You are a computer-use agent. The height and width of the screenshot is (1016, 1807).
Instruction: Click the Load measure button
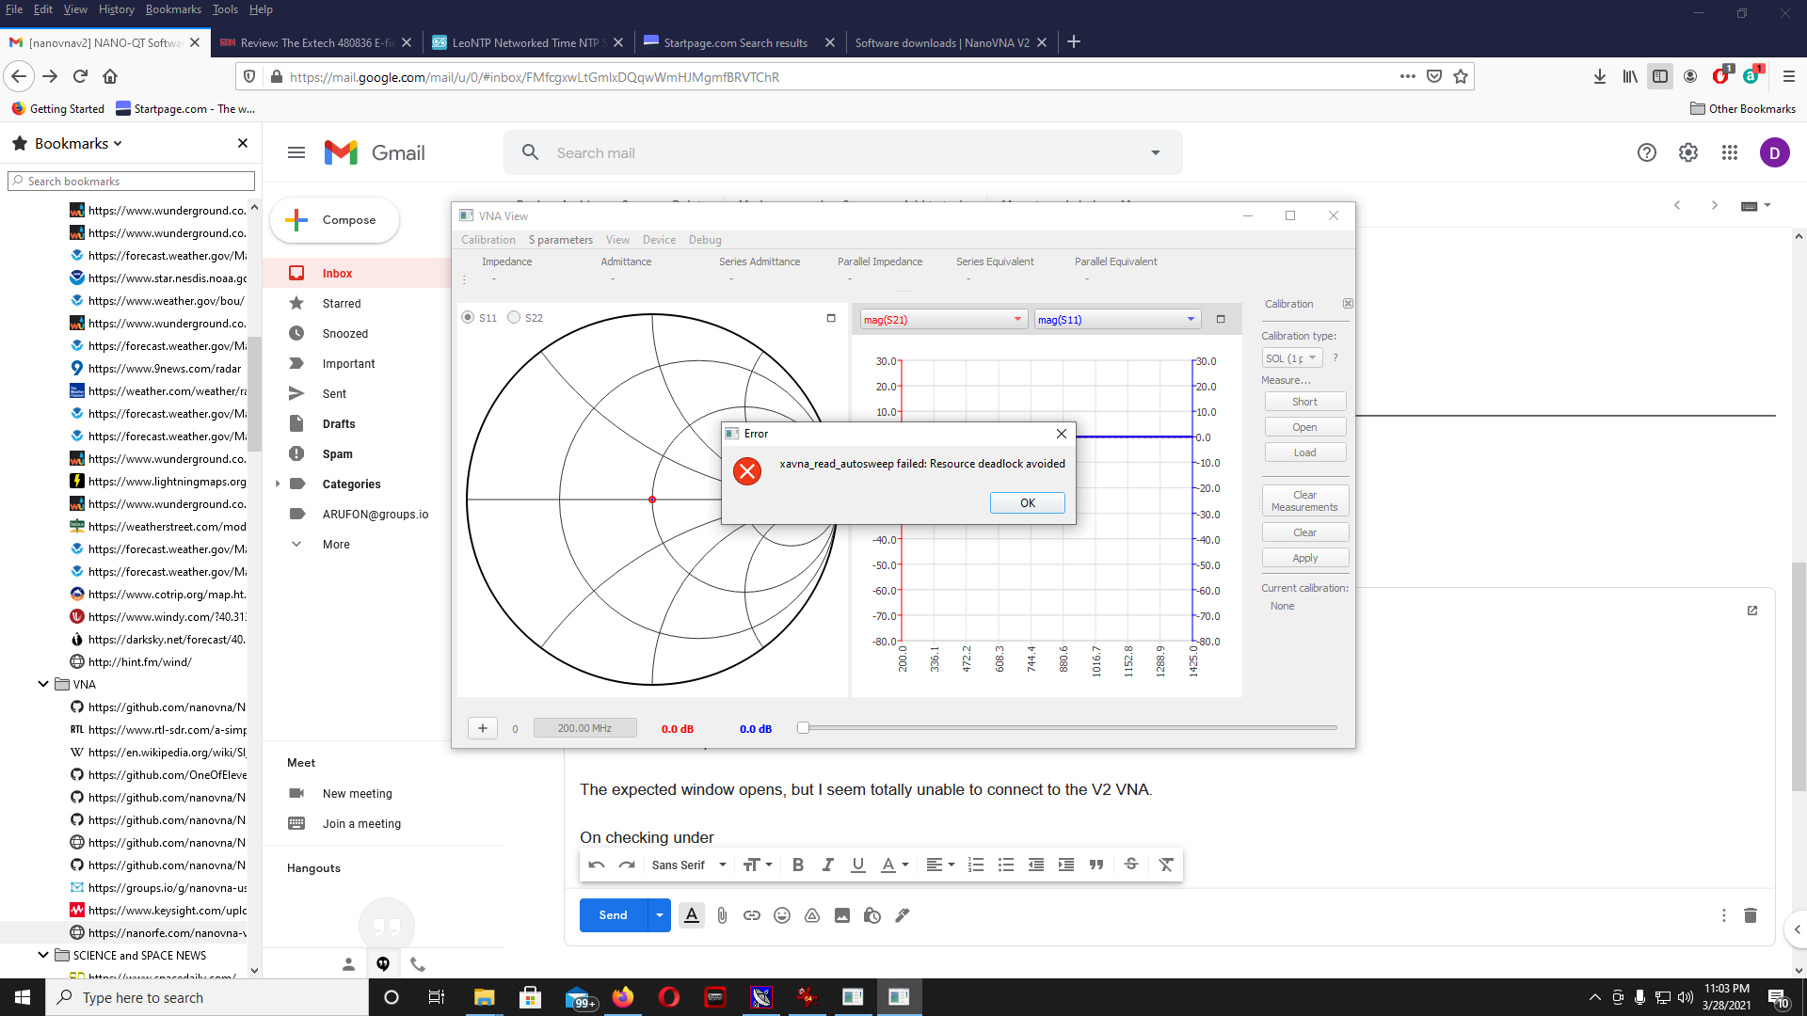1304,452
